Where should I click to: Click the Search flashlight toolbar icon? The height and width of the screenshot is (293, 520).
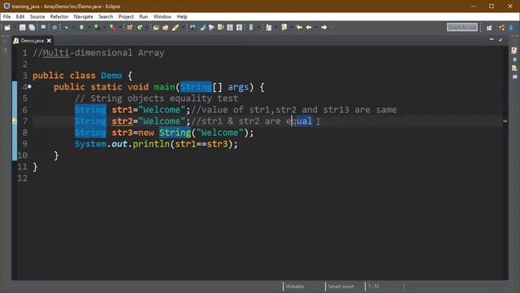point(175,28)
